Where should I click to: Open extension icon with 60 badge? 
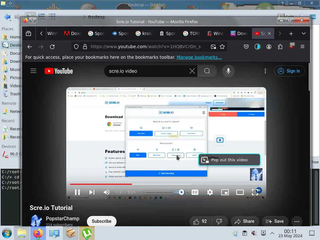click(292, 46)
